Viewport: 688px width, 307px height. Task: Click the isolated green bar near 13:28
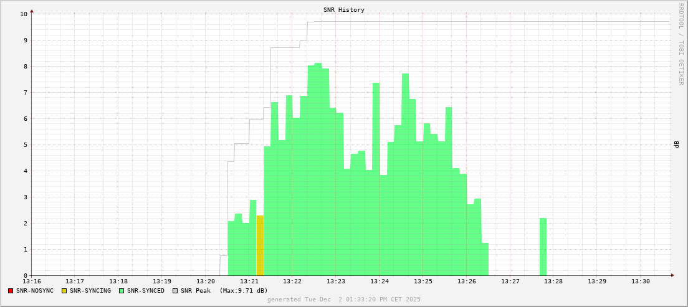pyautogui.click(x=543, y=247)
